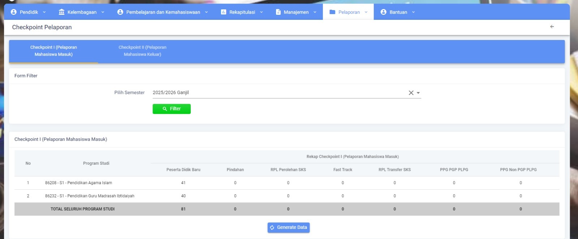Expand the Pendidik menu chevron
Viewport: 578px width, 239px height.
44,12
